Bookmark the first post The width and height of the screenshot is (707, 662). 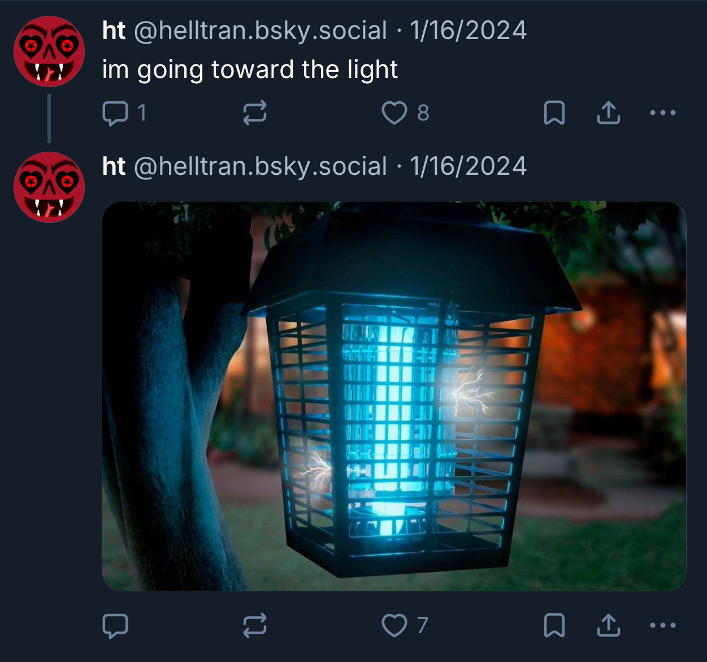554,113
